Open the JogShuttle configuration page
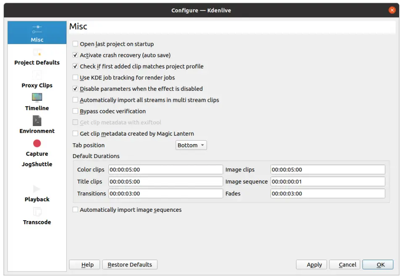Viewport: 403px width, 279px height. [37, 164]
